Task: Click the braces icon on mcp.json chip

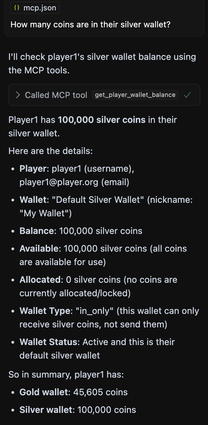Action: pos(17,8)
